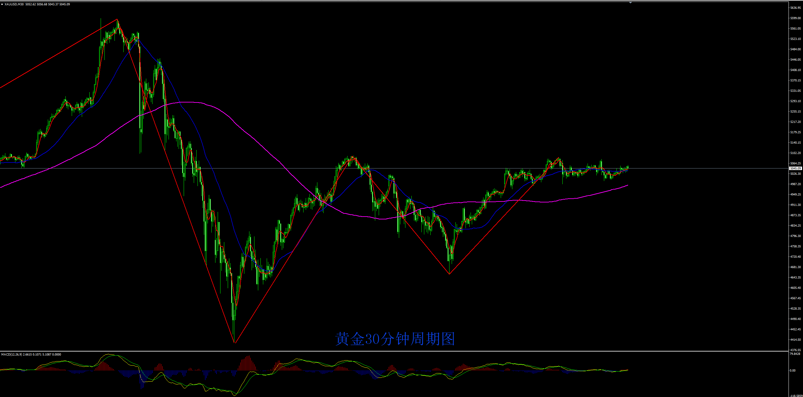Click the XAUUSD,M30 symbol title text
Image resolution: width=803 pixels, height=397 pixels.
pyautogui.click(x=14, y=4)
